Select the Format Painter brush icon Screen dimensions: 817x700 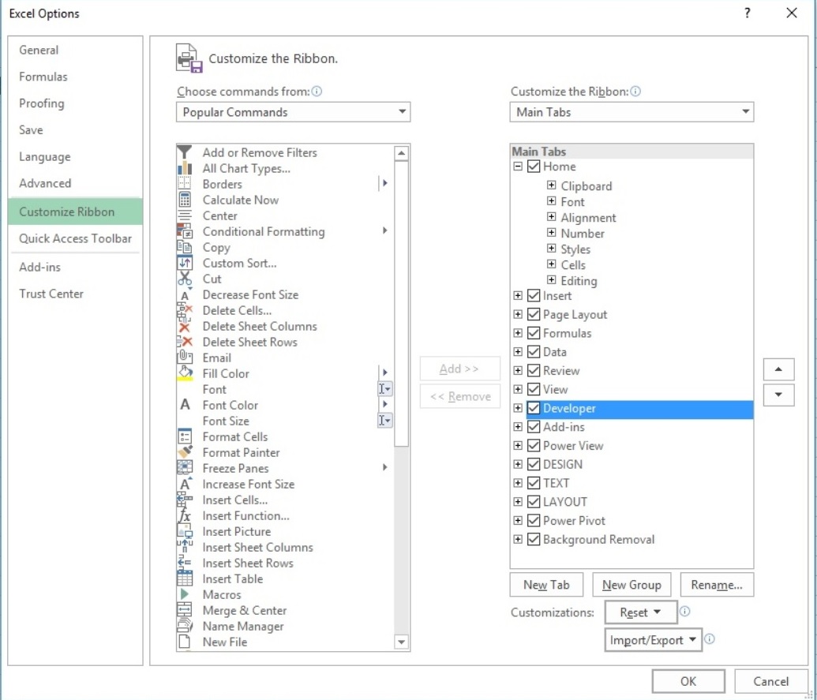[x=185, y=452]
